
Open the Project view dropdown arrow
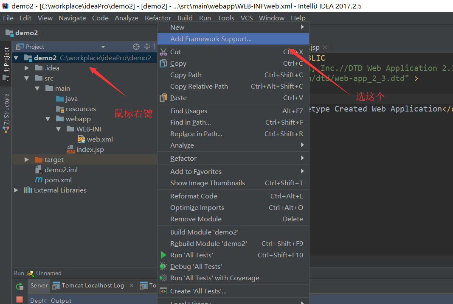click(x=103, y=47)
